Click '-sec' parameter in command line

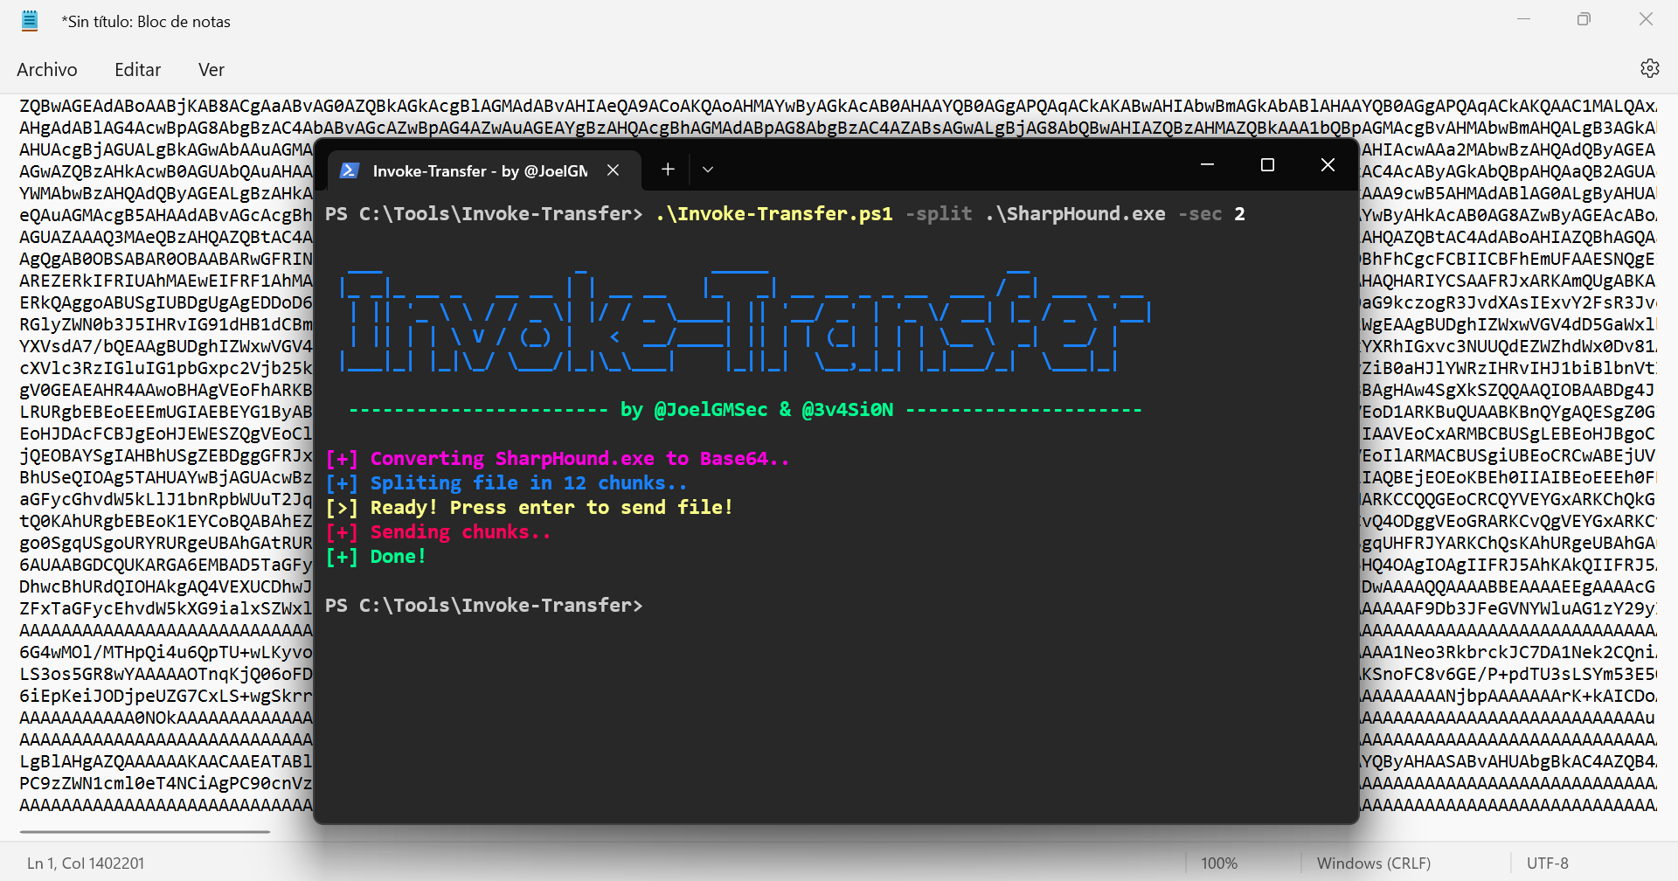click(1199, 214)
